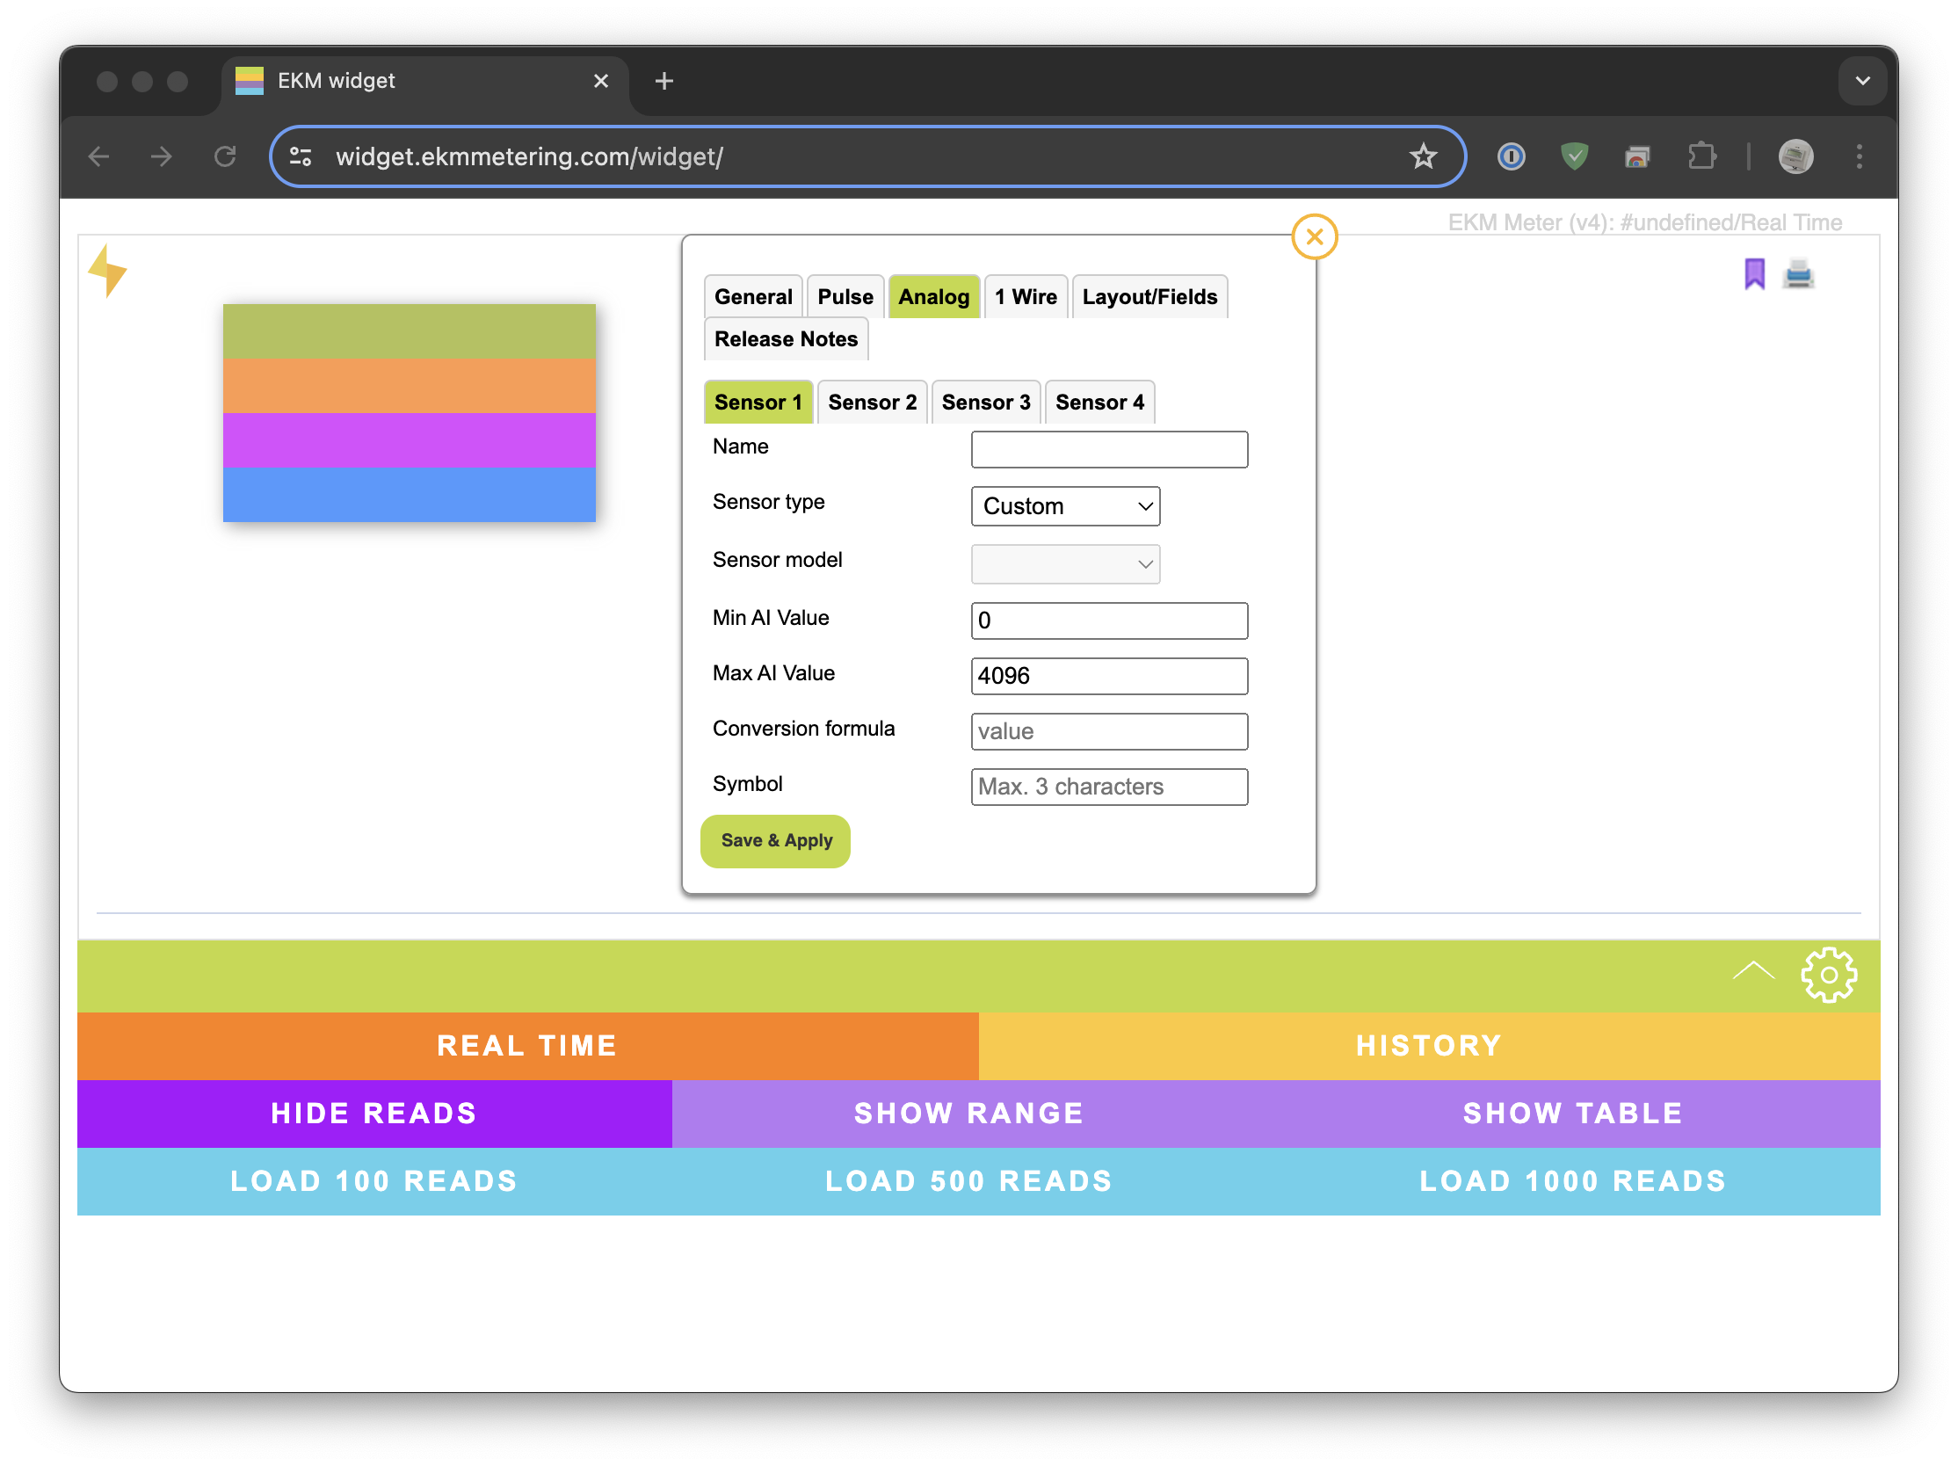Click the Conversion formula input field
1958x1466 pixels.
pos(1108,731)
